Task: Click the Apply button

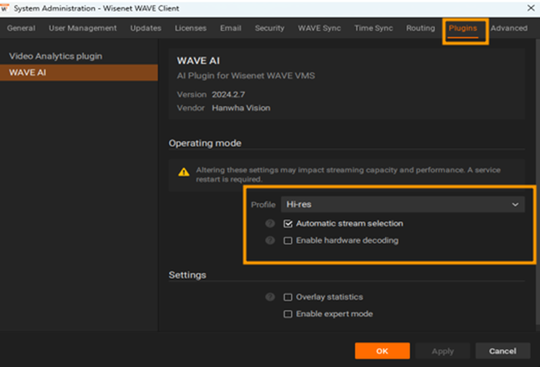Action: coord(443,351)
